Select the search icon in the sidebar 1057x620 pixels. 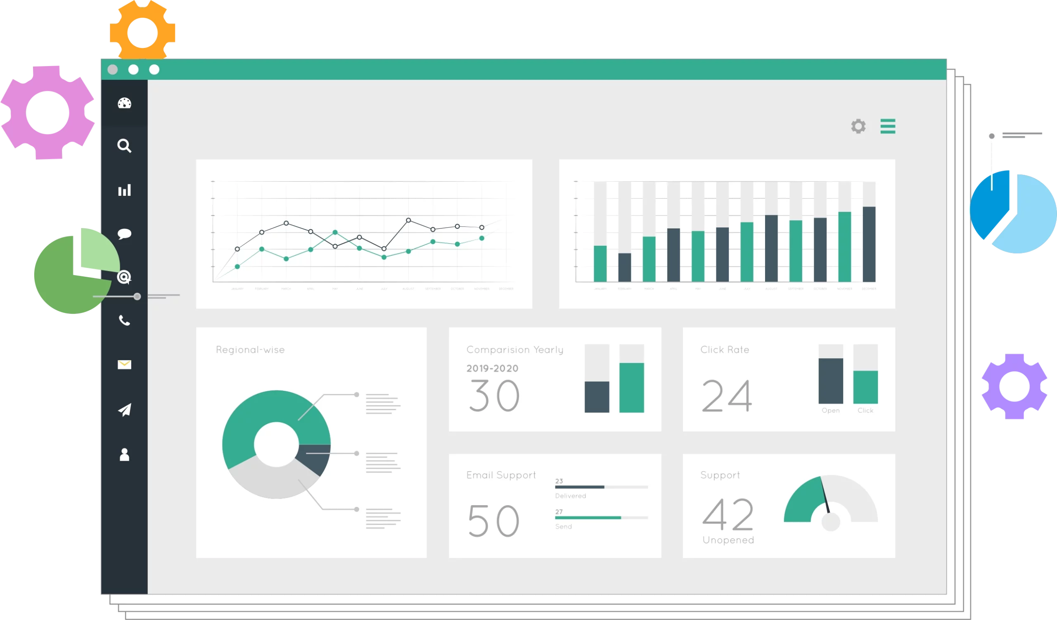[124, 146]
